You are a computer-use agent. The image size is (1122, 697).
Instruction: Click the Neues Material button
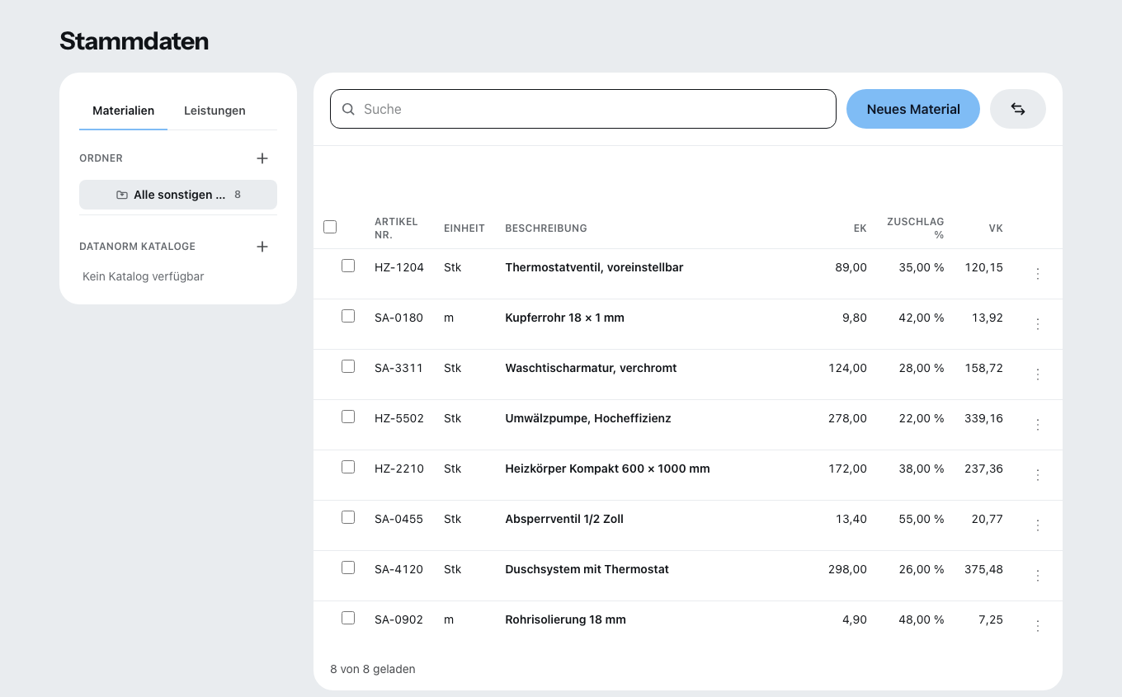(x=913, y=109)
